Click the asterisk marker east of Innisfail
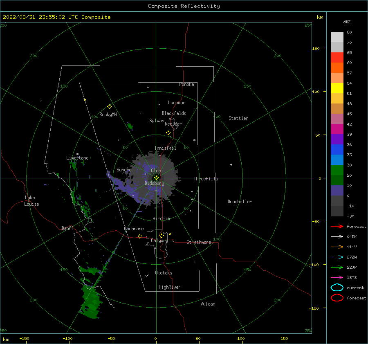 pyautogui.click(x=194, y=140)
